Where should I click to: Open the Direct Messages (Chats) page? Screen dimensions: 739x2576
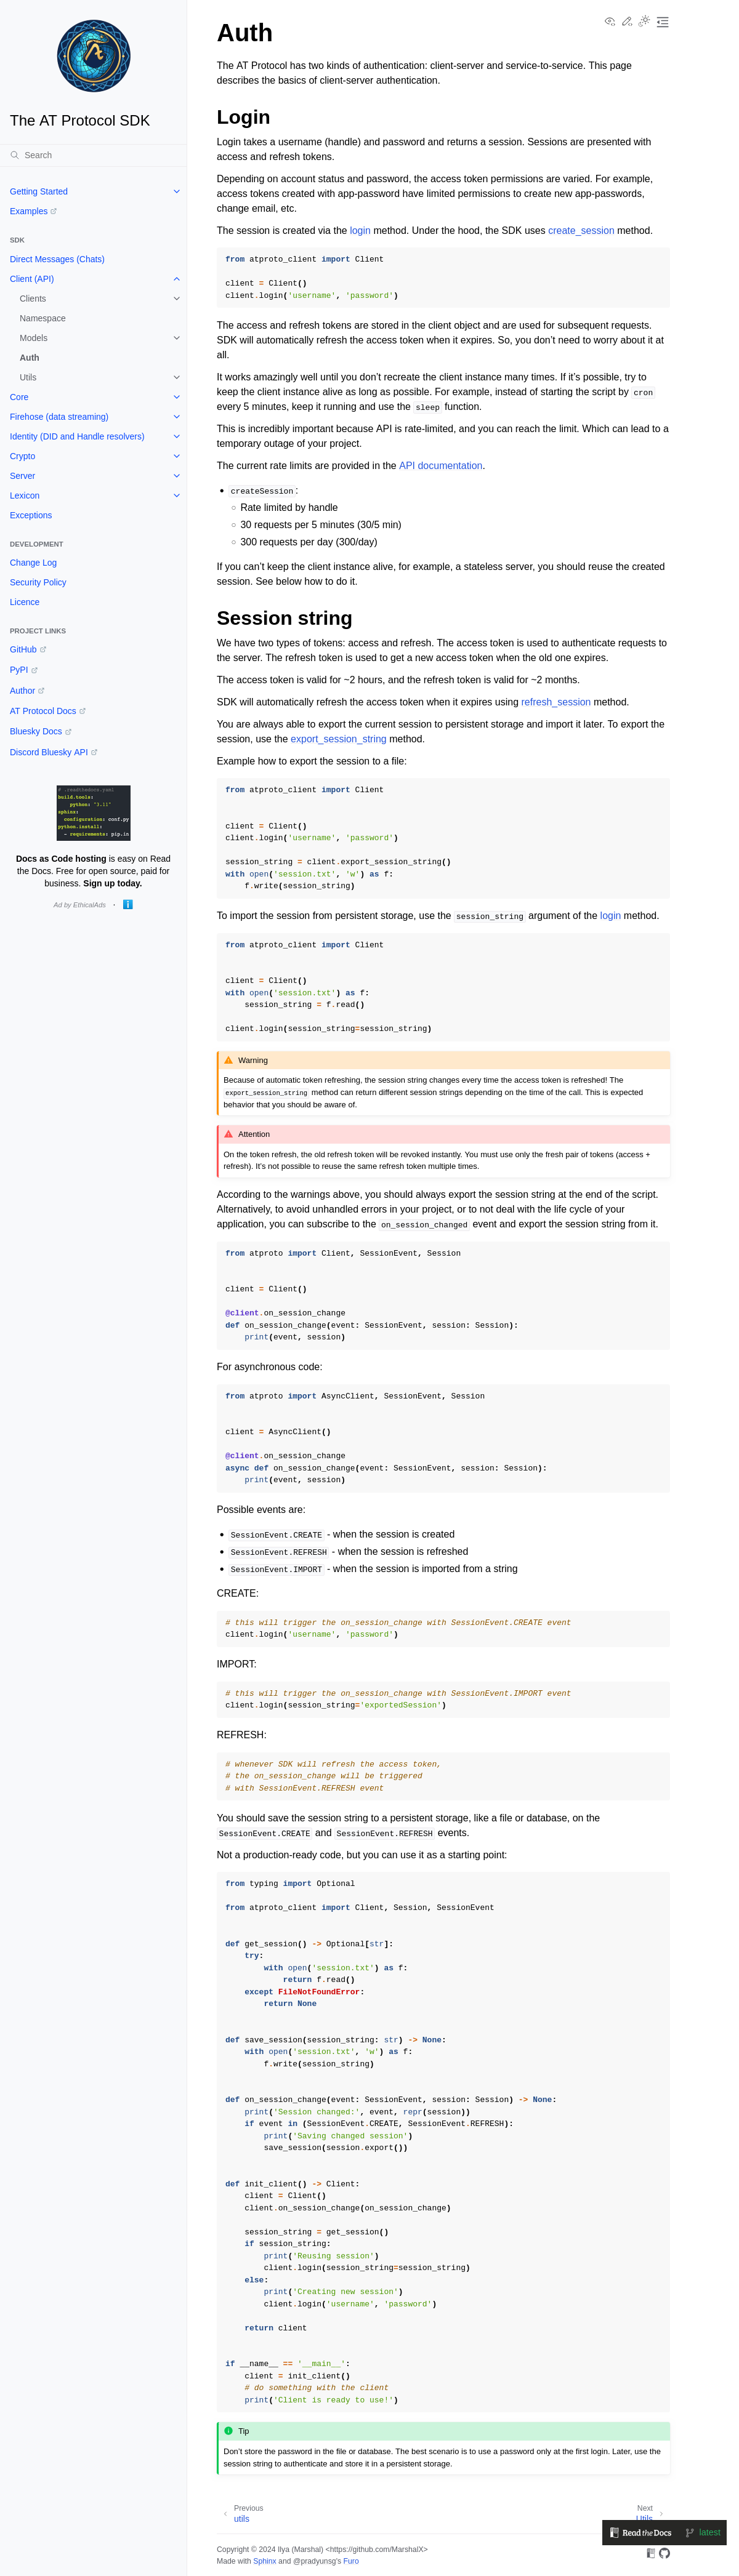[x=57, y=259]
